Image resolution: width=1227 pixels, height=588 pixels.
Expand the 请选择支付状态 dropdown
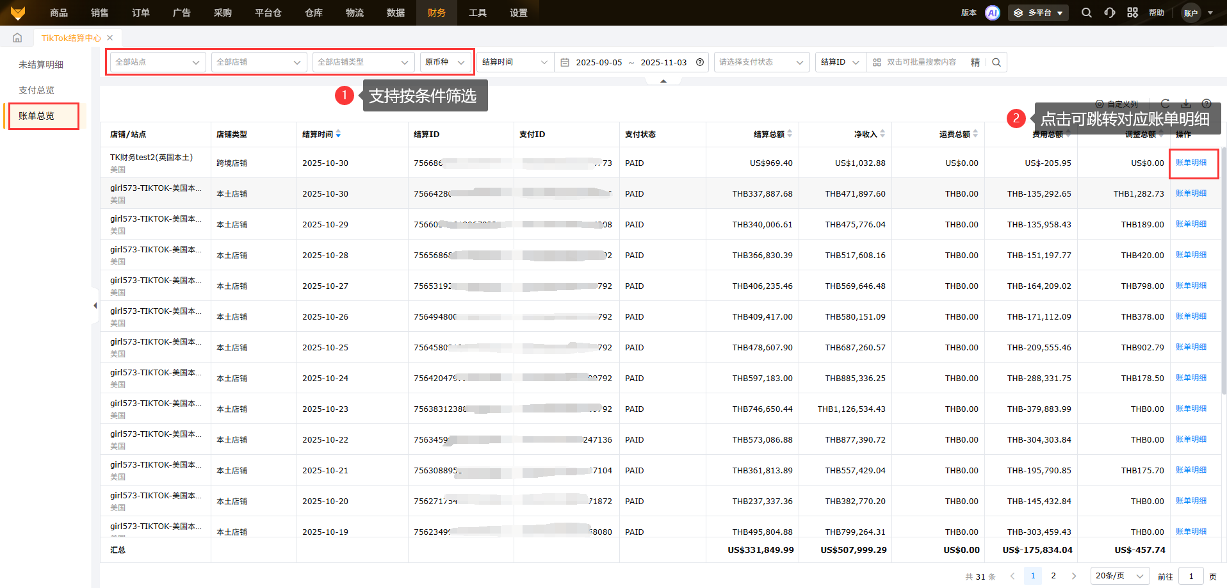pos(760,62)
